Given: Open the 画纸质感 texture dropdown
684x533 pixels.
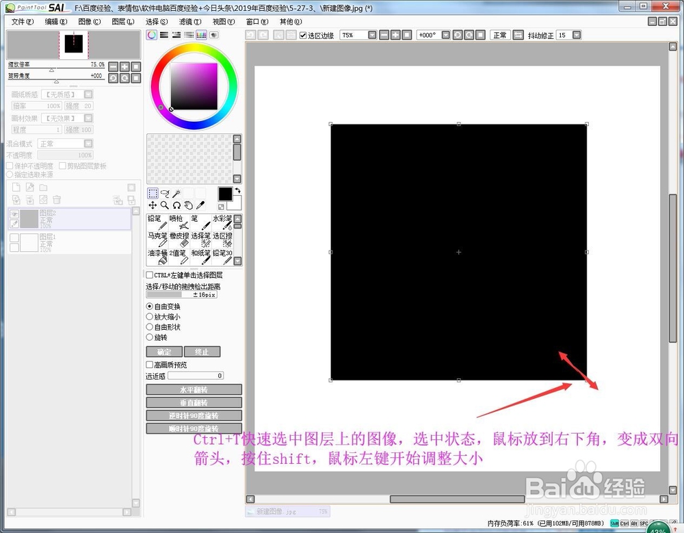Looking at the screenshot, I should (88, 94).
